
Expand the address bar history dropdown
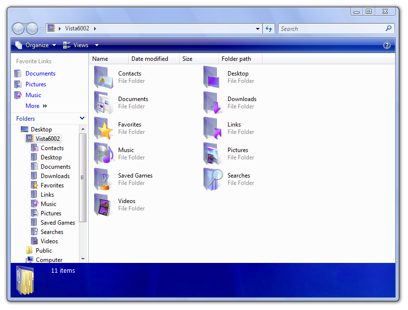tap(258, 28)
